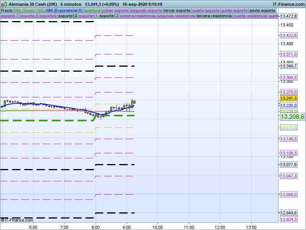Viewport: 306px width, 230px height.
Task: Click the 12:00 time axis label
Action: [x=220, y=227]
